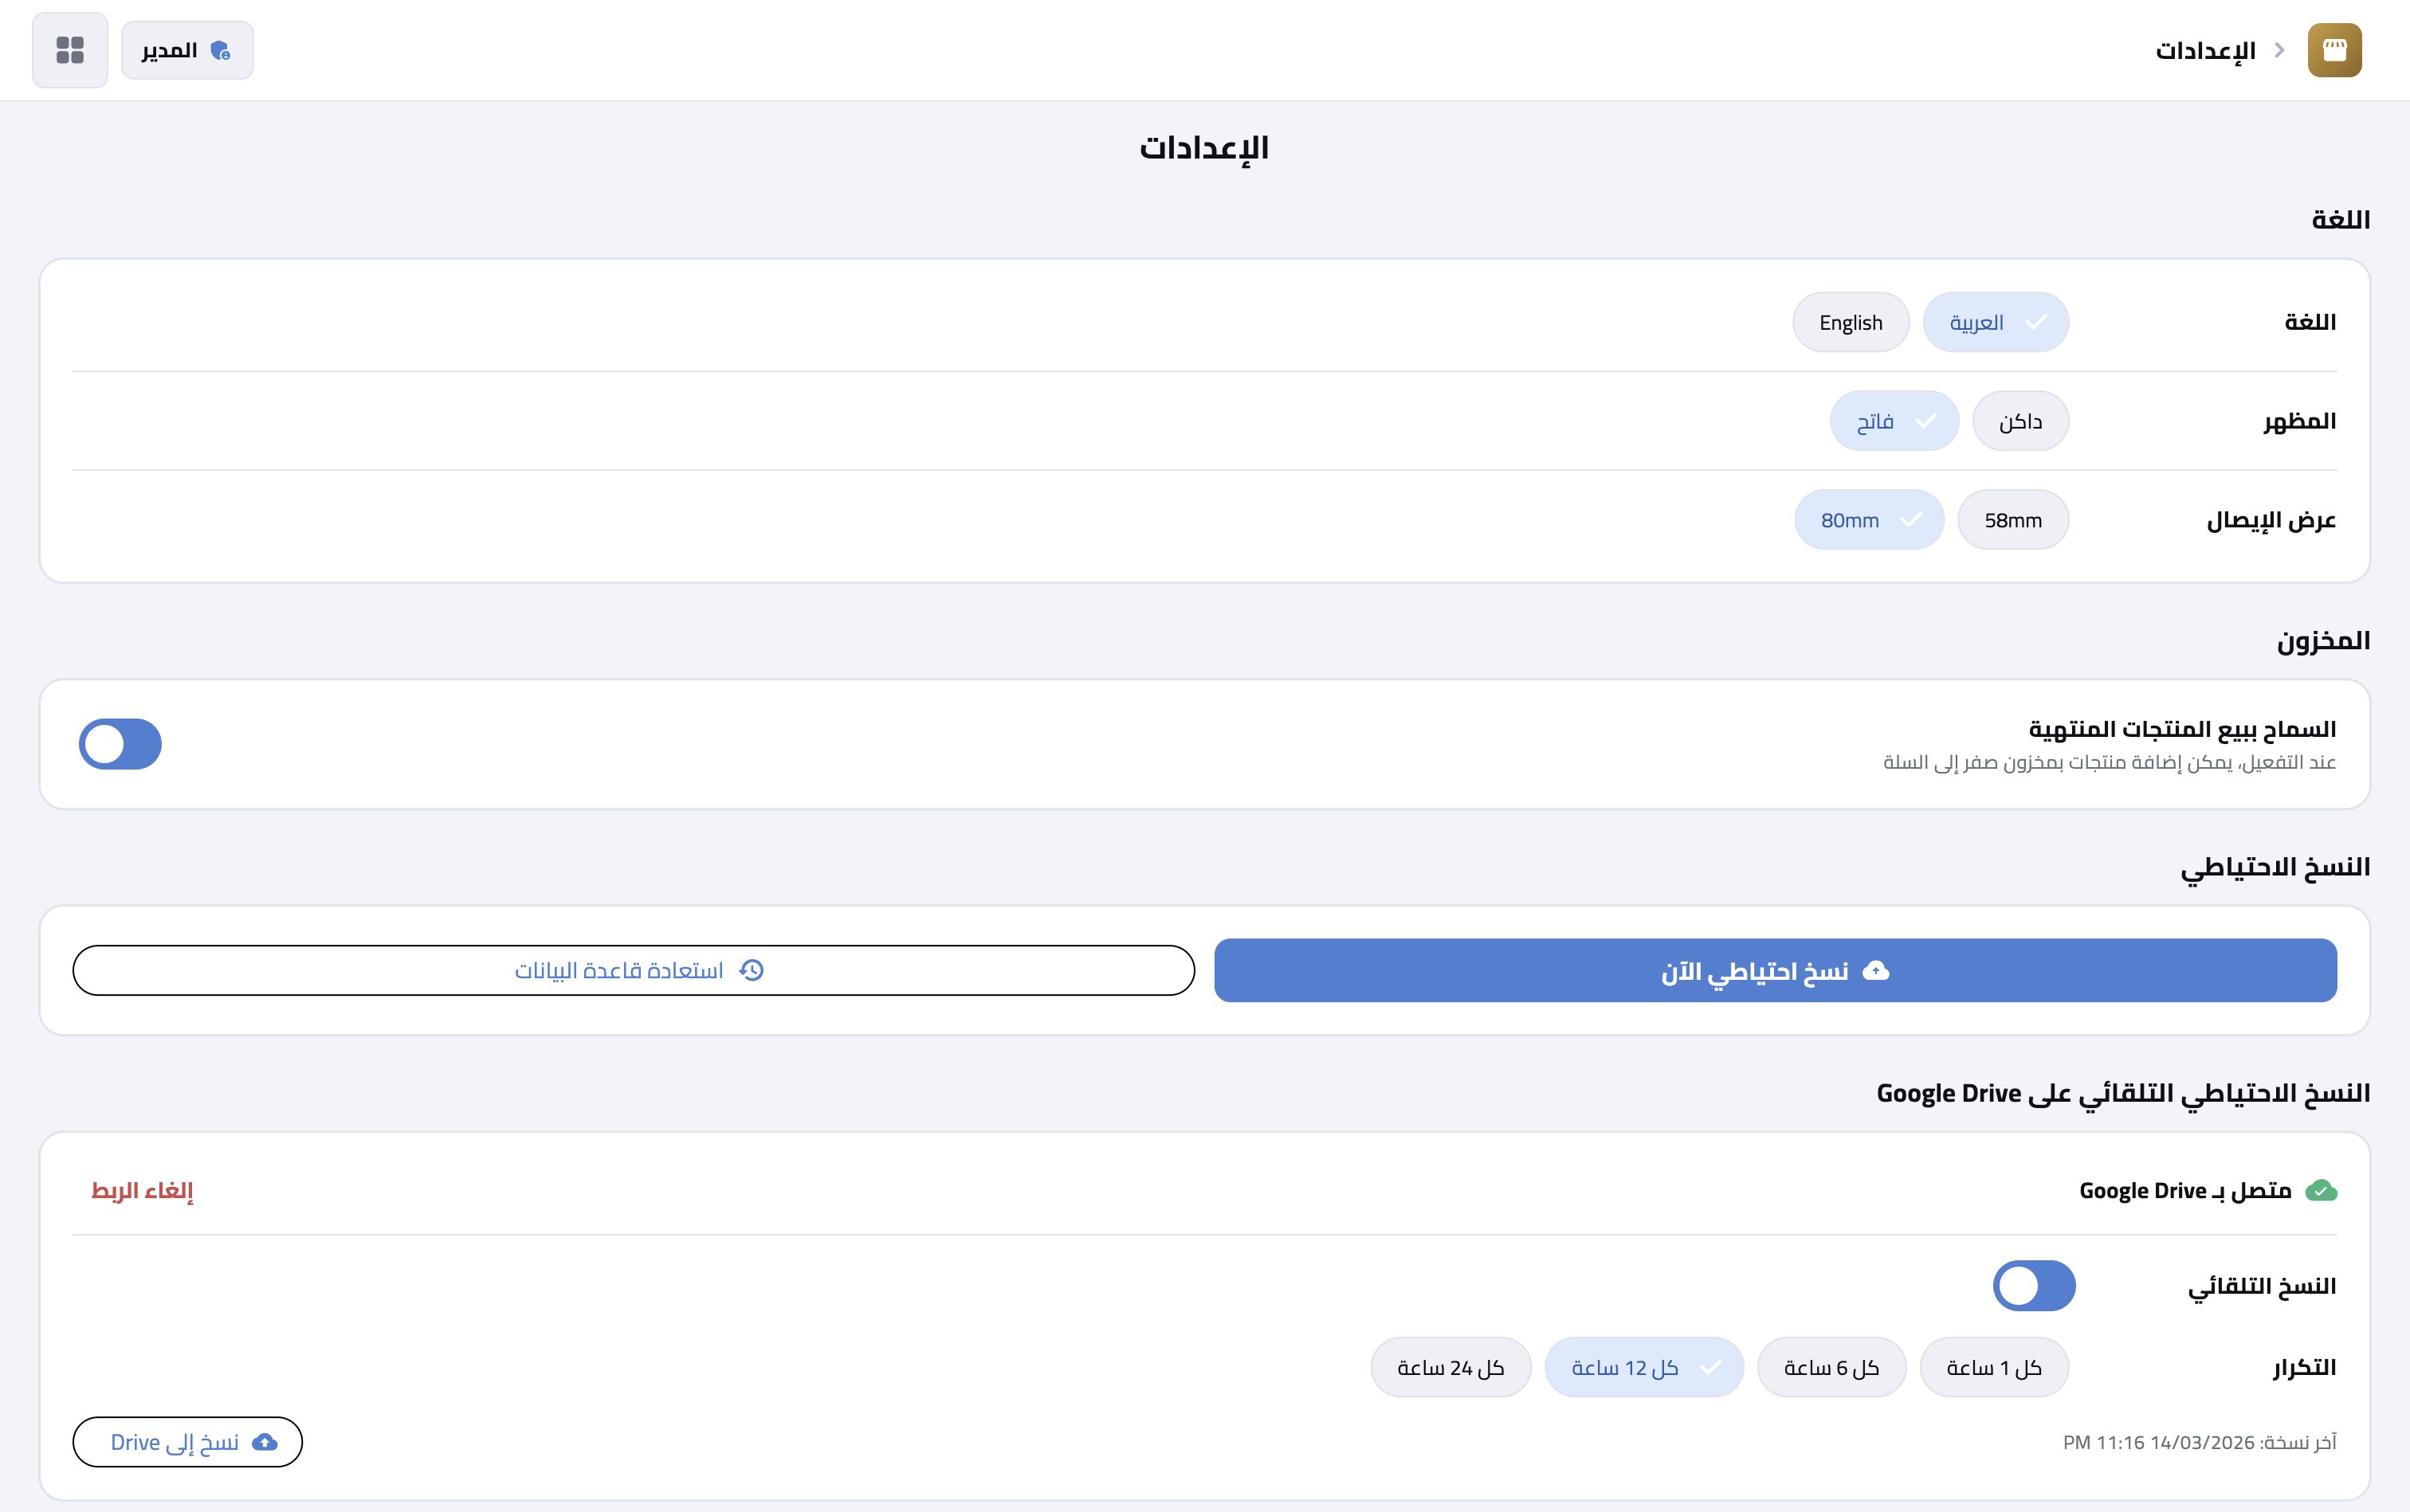Click استعادة قاعدة البيانات to restore database
The width and height of the screenshot is (2410, 1512).
634,970
